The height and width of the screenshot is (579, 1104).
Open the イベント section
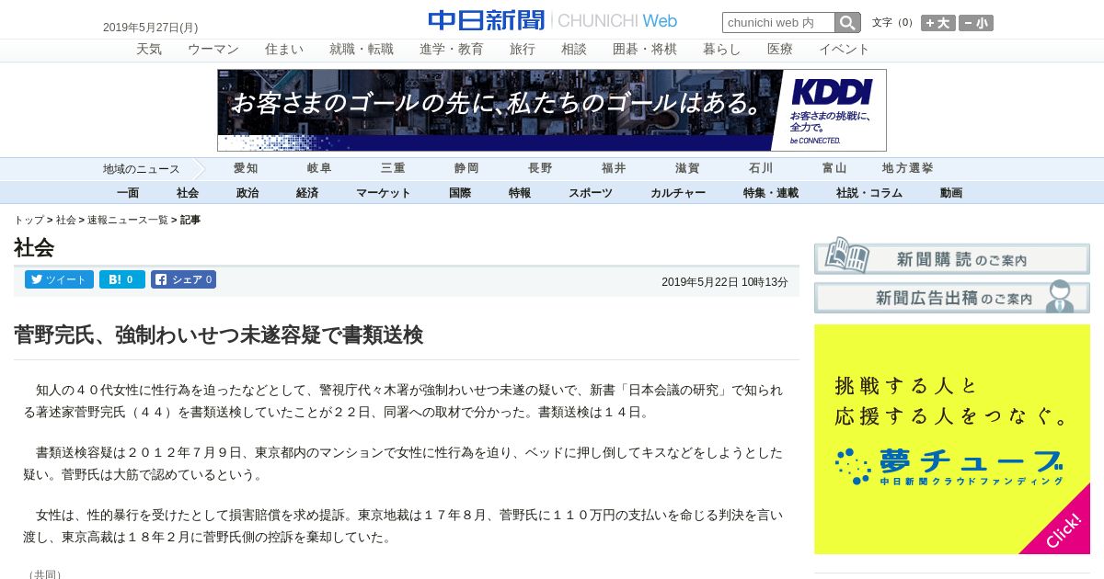[845, 50]
